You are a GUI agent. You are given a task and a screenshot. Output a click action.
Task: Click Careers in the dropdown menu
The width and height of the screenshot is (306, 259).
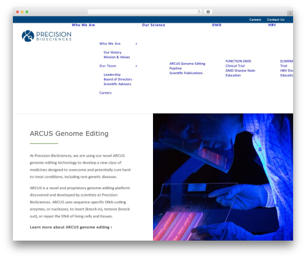click(105, 93)
